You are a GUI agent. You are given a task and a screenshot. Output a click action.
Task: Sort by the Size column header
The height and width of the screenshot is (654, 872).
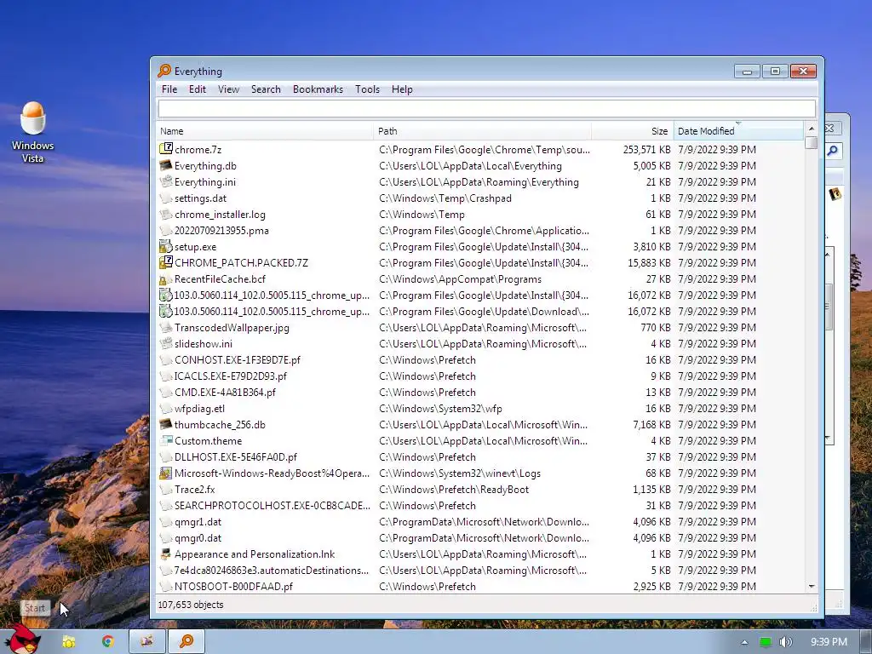633,131
